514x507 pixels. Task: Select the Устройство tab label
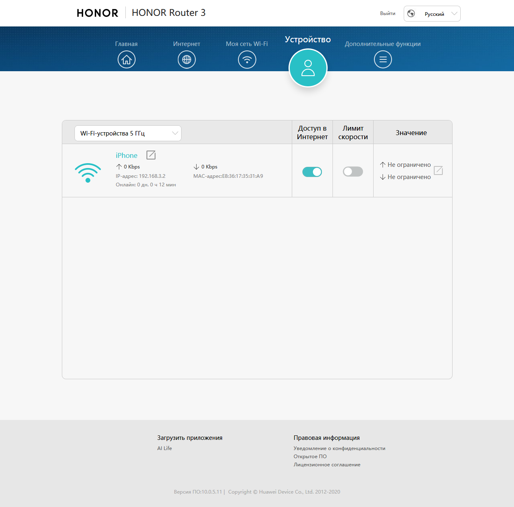(308, 39)
